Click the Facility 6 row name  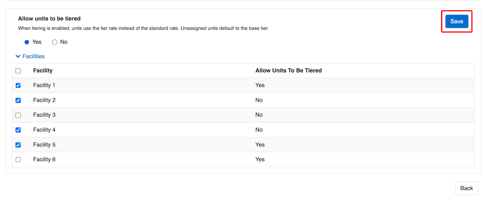coord(44,160)
